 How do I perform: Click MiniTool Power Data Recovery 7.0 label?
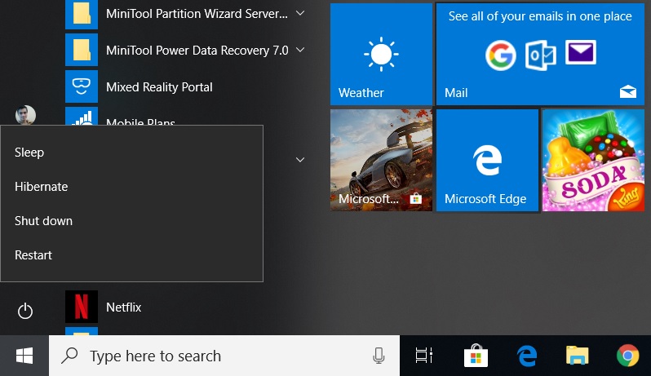pos(197,51)
